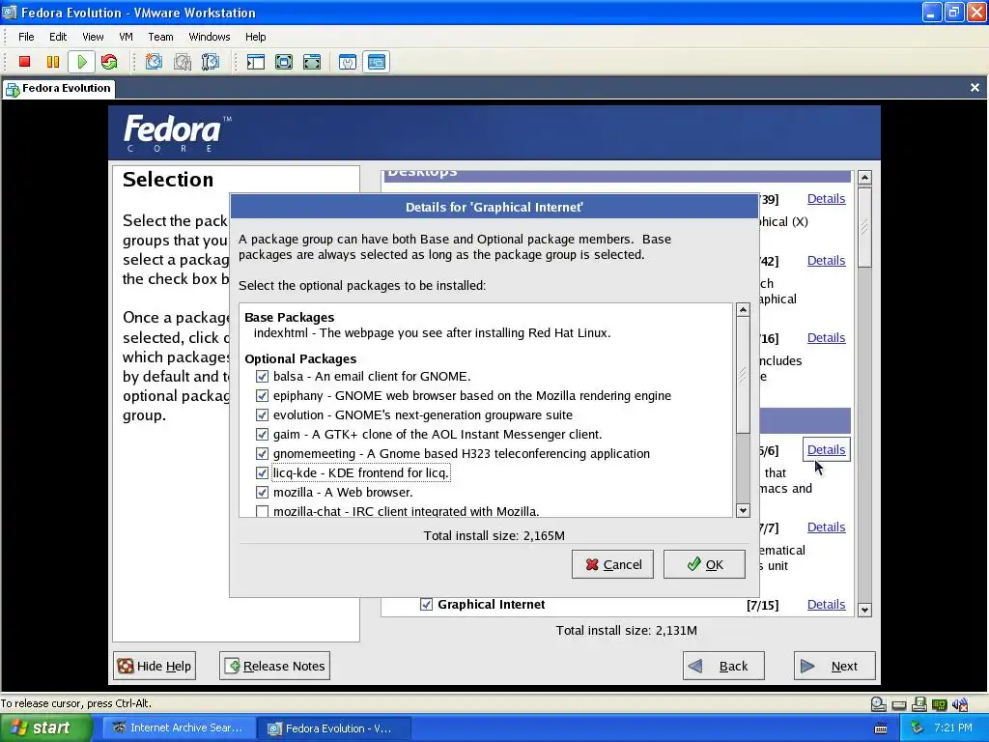Click Details link for Graphical Internet [7/15]
This screenshot has height=742, width=989.
pyautogui.click(x=827, y=605)
